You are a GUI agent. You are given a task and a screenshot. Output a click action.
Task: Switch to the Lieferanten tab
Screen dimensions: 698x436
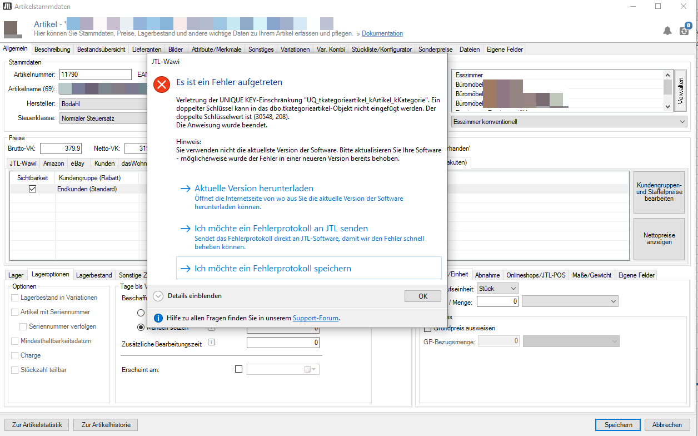(147, 49)
